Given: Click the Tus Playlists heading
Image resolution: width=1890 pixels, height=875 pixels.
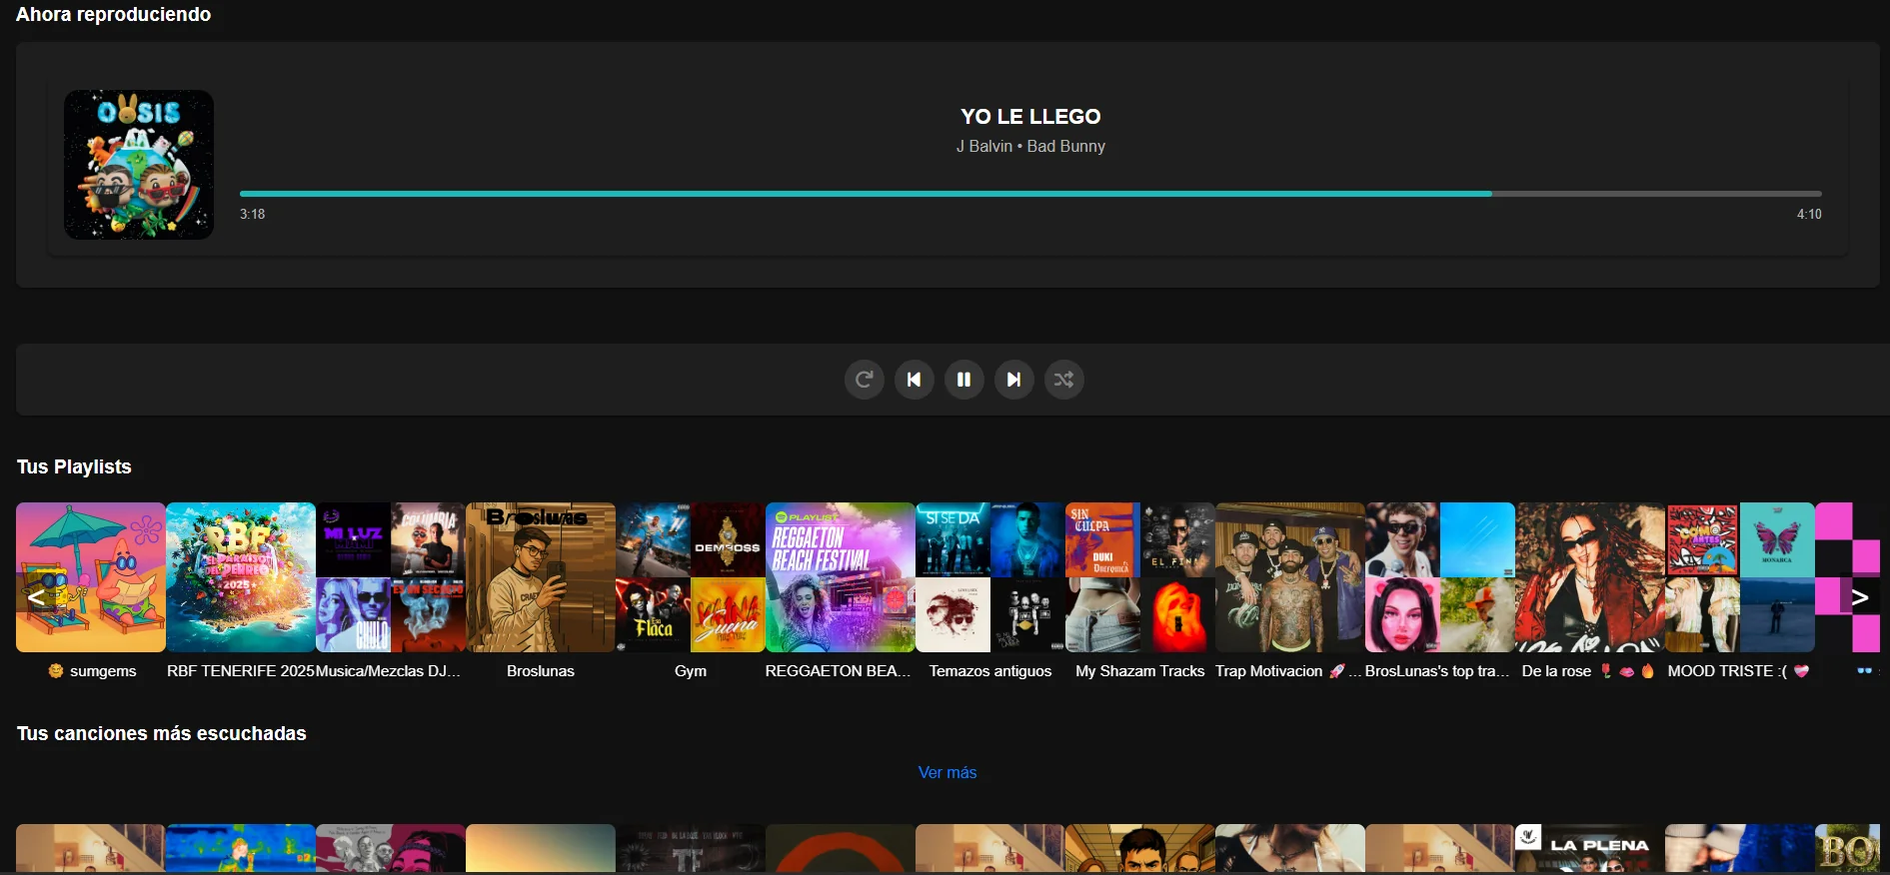Looking at the screenshot, I should coord(74,466).
